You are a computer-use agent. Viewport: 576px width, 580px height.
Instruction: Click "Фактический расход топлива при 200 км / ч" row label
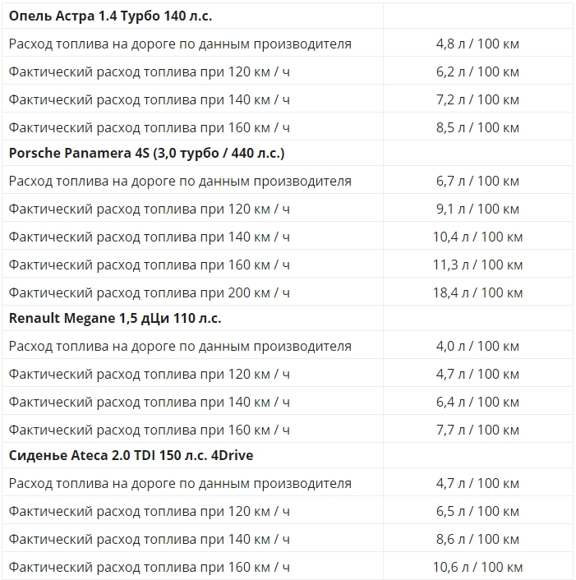(149, 292)
